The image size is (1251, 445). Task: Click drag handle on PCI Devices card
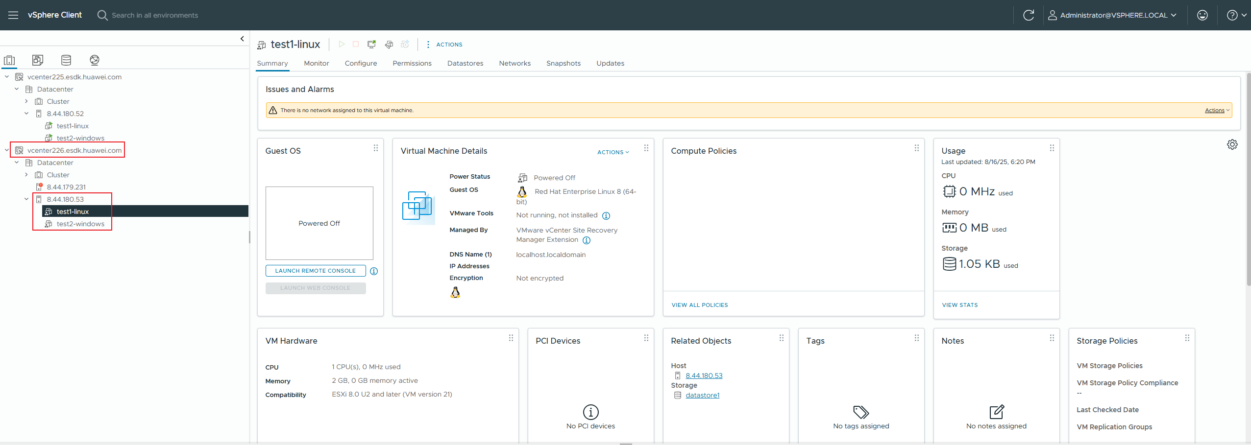tap(646, 338)
